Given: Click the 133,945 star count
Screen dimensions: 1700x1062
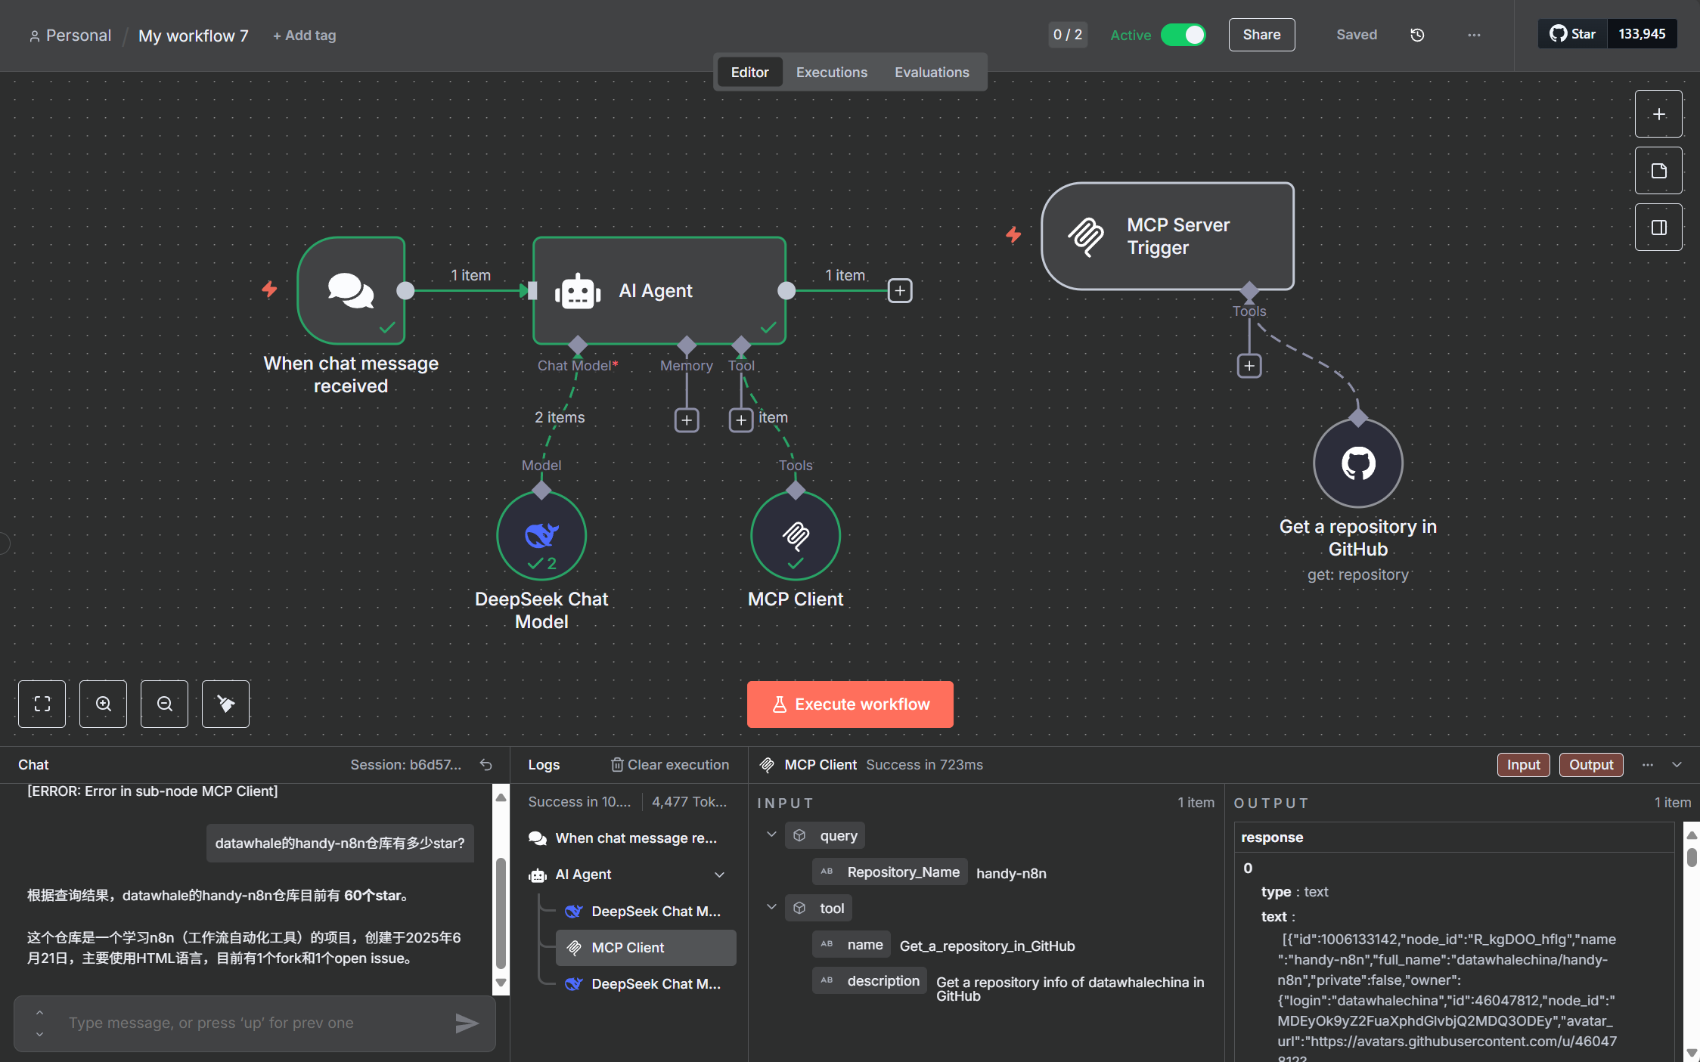Looking at the screenshot, I should (x=1642, y=34).
